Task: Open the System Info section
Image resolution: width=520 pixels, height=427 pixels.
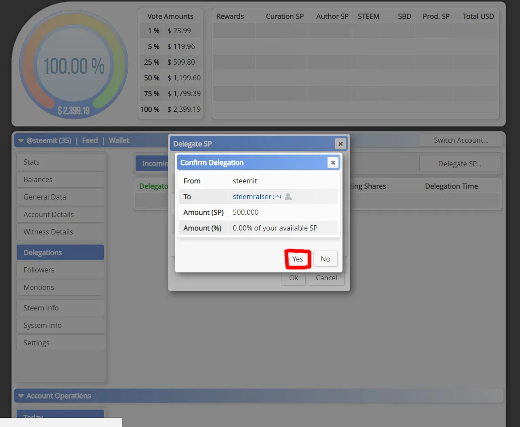Action: coord(60,325)
